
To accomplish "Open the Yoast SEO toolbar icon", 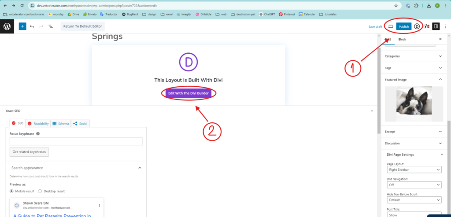I will click(426, 26).
